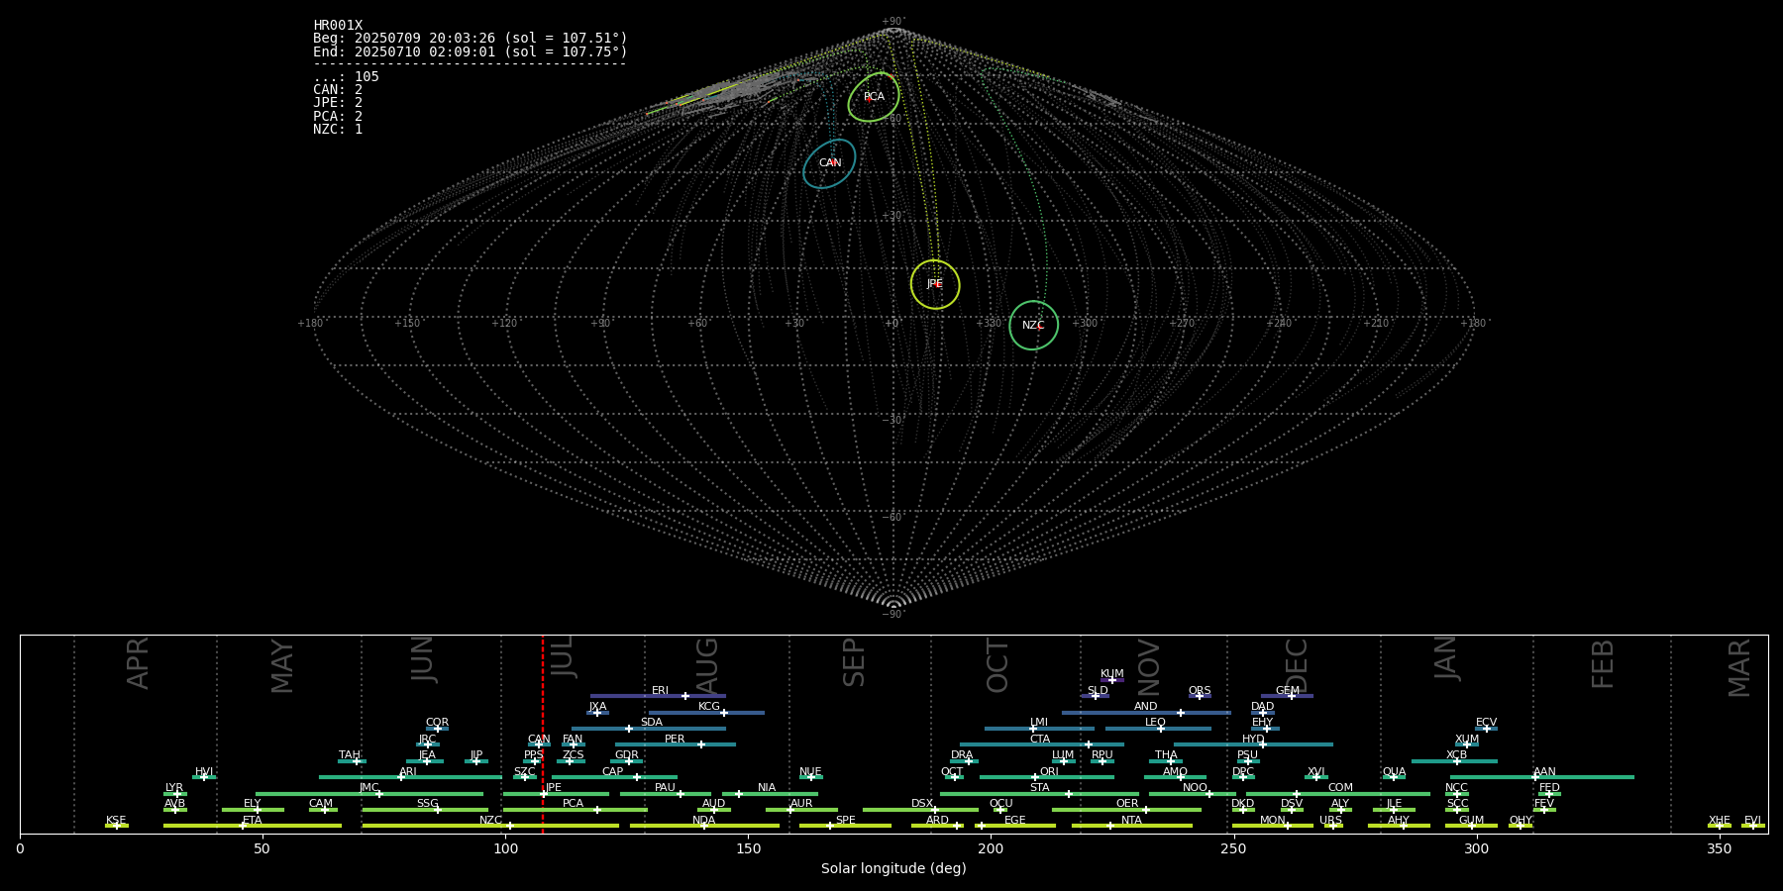1783x891 pixels.
Task: Click the XHE shower marker in timeline
Action: [x=1720, y=826]
